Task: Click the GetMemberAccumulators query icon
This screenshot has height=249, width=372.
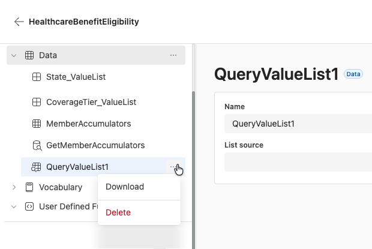Action: click(x=37, y=145)
